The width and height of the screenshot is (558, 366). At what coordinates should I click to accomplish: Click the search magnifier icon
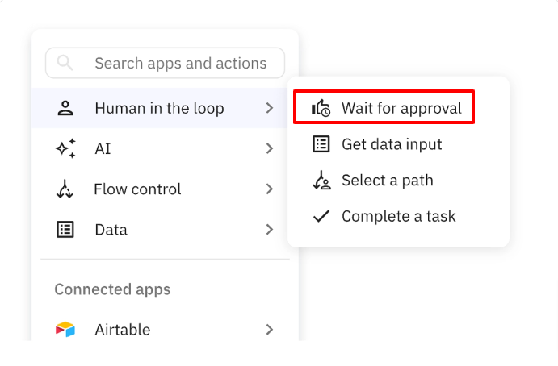[x=65, y=63]
